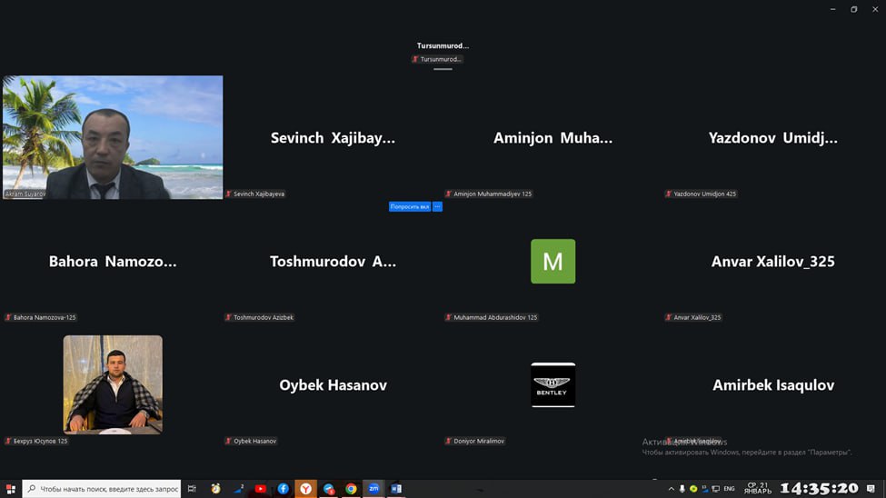Select Bexruz Yusupov's profile photo tile
The image size is (886, 498).
pyautogui.click(x=113, y=384)
